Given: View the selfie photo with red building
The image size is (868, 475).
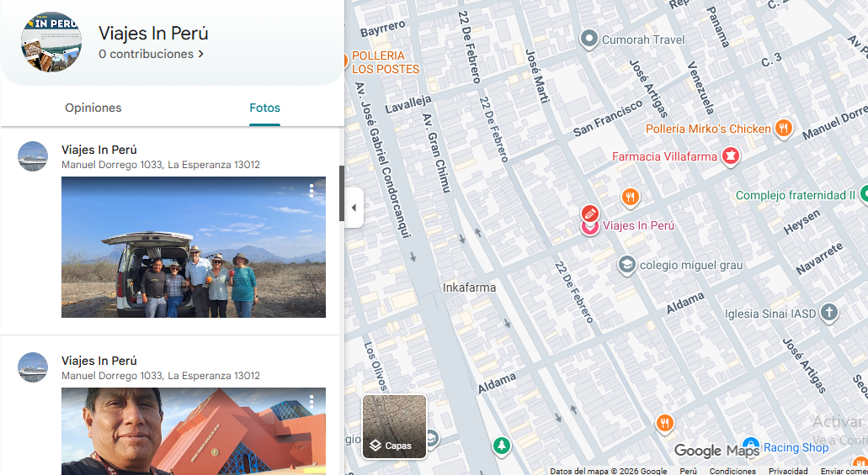Looking at the screenshot, I should pyautogui.click(x=193, y=431).
